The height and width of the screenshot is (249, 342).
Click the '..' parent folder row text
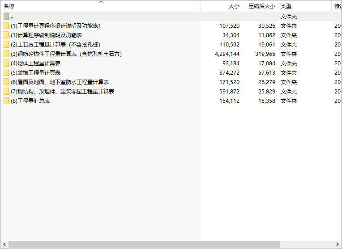click(x=12, y=17)
